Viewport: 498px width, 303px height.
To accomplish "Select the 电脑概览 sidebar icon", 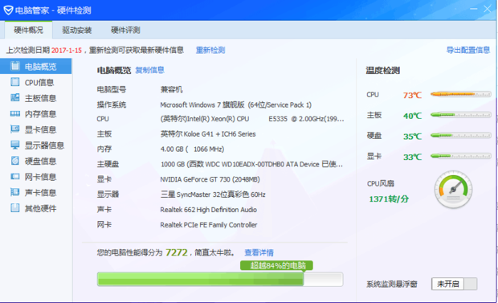I will (x=15, y=66).
